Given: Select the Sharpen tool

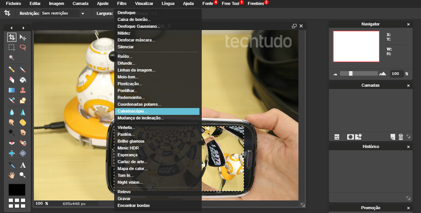Looking at the screenshot, I should pos(23,112).
